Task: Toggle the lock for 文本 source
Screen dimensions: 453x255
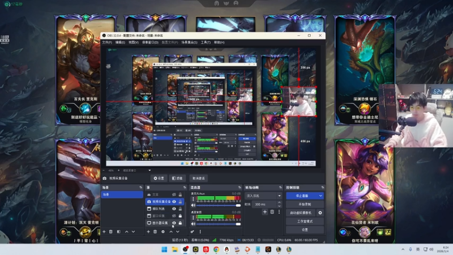Action: tap(181, 194)
